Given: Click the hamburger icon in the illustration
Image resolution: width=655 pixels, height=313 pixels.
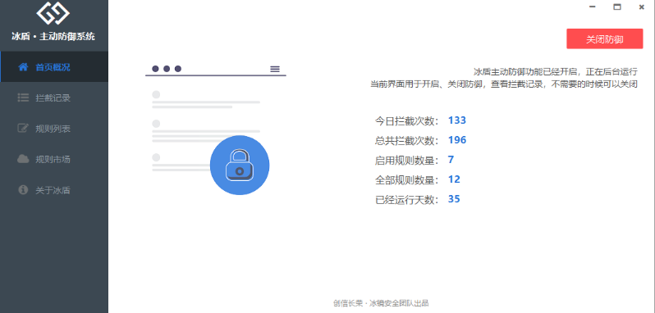Looking at the screenshot, I should (x=275, y=69).
